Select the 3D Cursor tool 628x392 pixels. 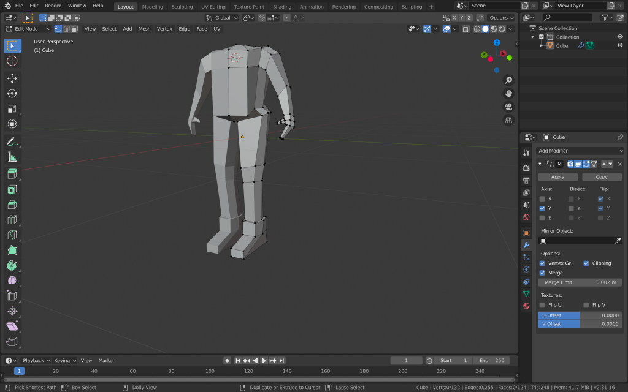[12, 61]
